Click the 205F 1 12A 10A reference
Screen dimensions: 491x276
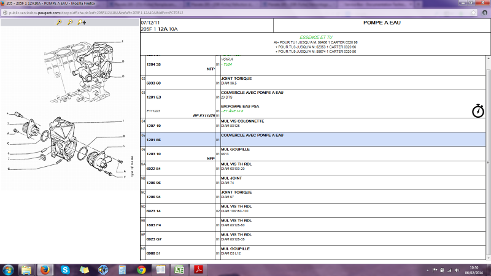(159, 29)
